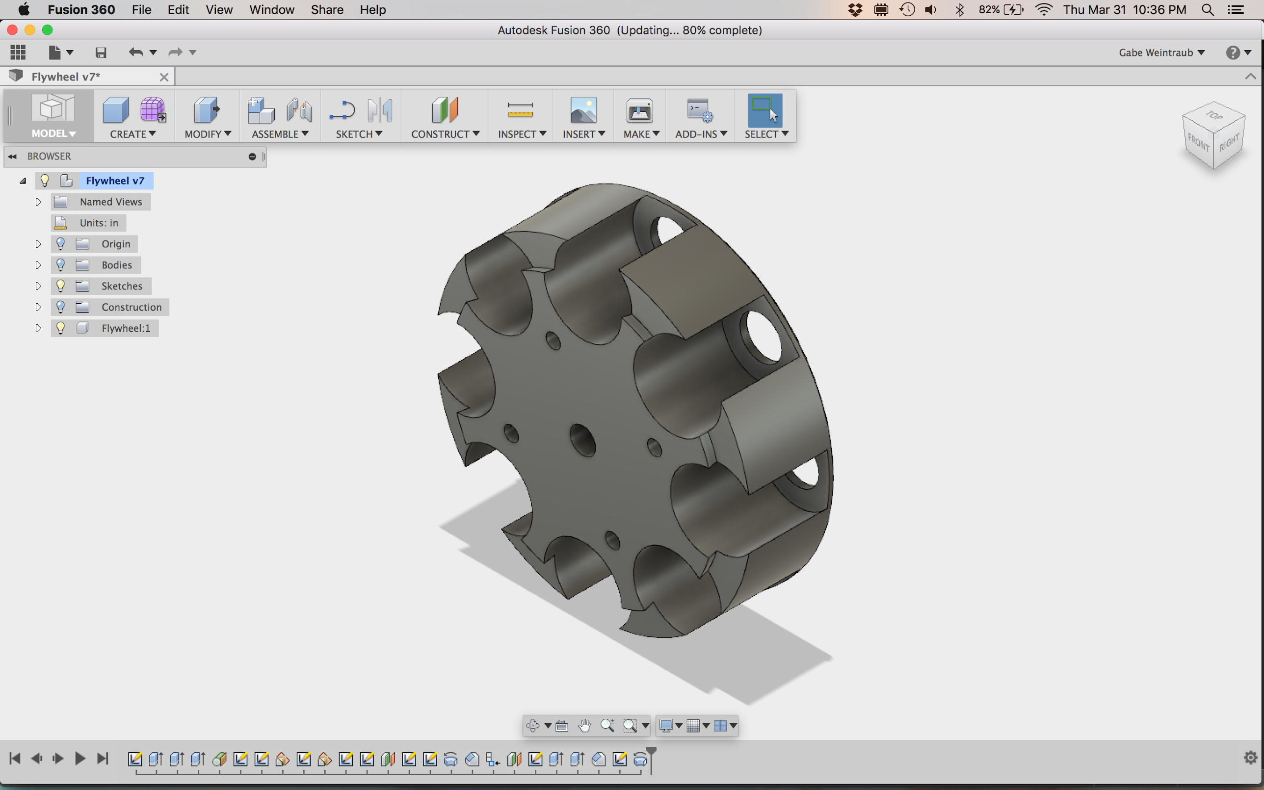
Task: Click the Orbit navigation icon
Action: click(532, 725)
